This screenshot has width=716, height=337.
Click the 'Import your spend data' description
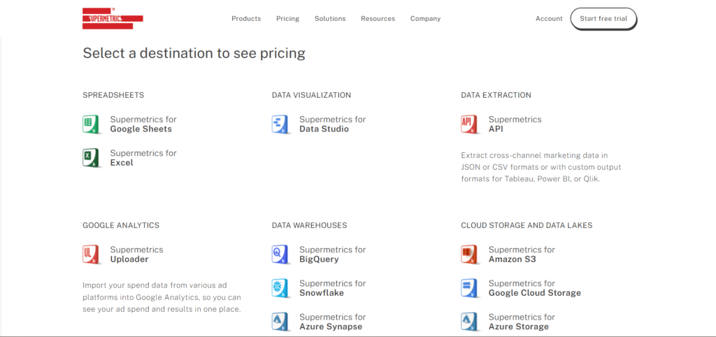pyautogui.click(x=162, y=297)
